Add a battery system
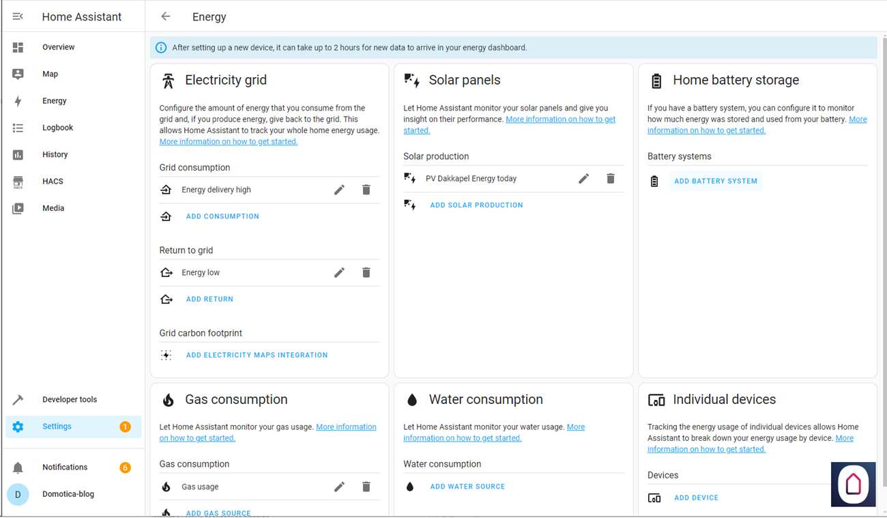Screen dimensions: 887x518 click(x=715, y=182)
